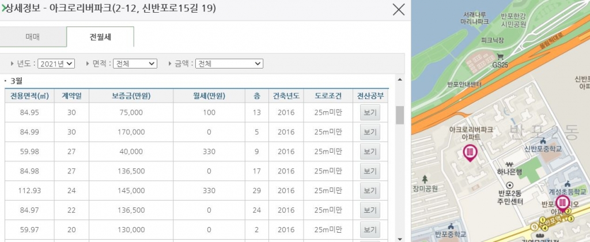The width and height of the screenshot is (590, 242).
Task: Click the 반포중학교 school map icon
Action: point(451,227)
